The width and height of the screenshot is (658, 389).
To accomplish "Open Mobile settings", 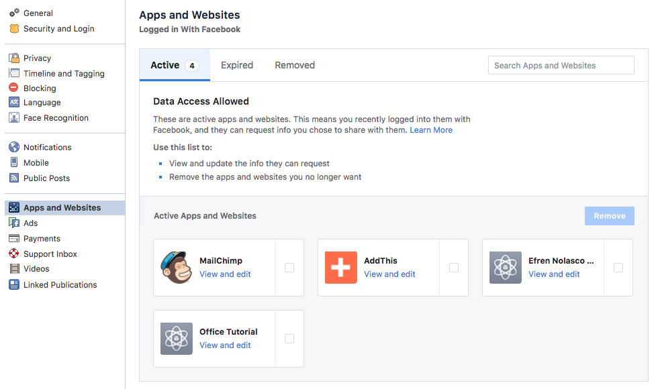I will pos(36,162).
